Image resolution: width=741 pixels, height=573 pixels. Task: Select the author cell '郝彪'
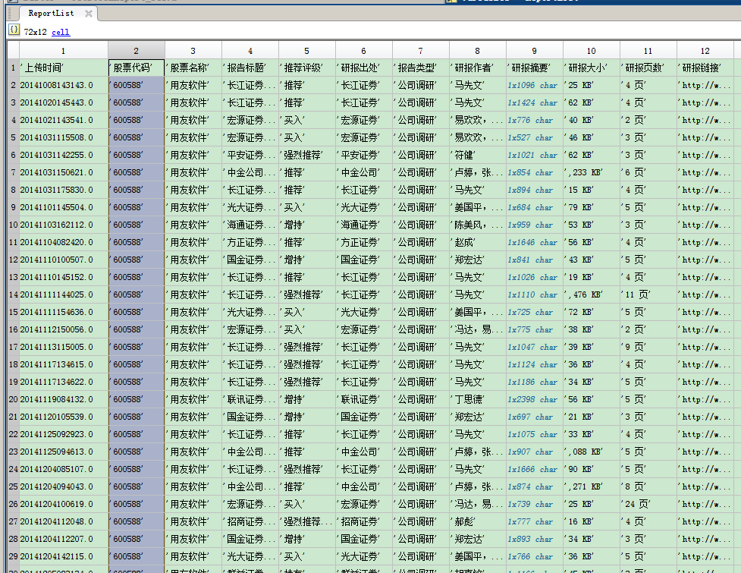(477, 521)
